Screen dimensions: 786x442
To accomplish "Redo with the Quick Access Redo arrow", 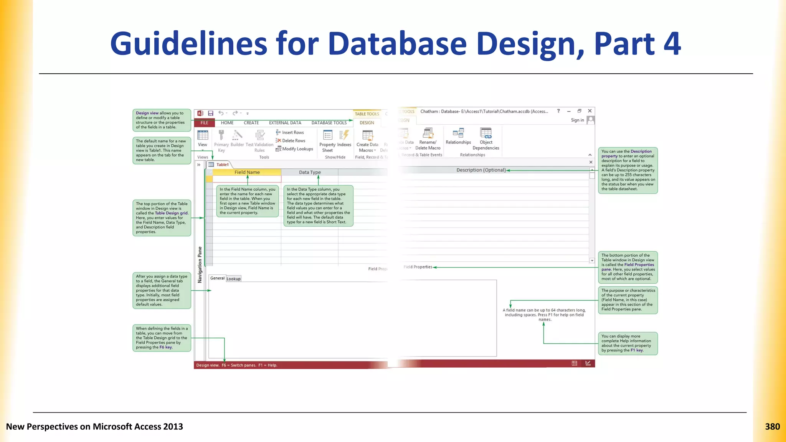I will [x=235, y=113].
